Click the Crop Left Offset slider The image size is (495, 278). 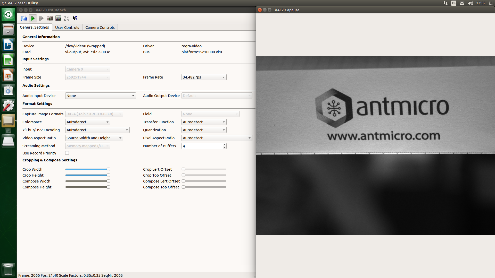click(x=204, y=169)
